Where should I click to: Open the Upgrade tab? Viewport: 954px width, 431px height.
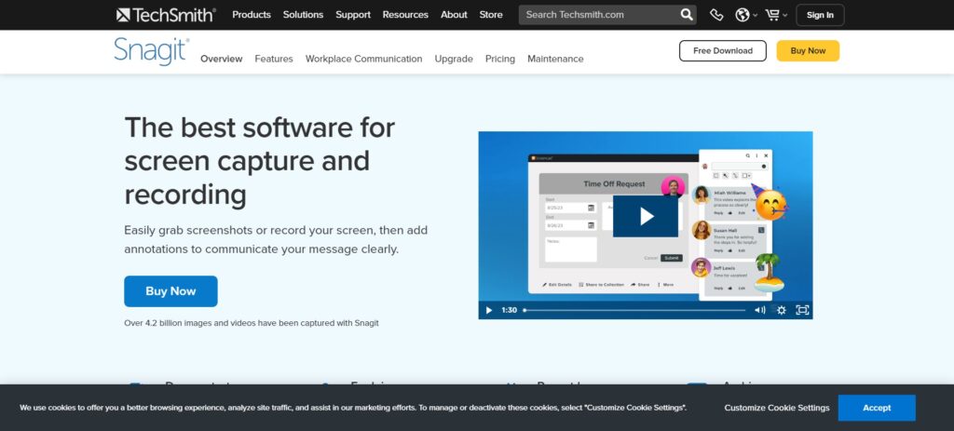click(x=454, y=59)
